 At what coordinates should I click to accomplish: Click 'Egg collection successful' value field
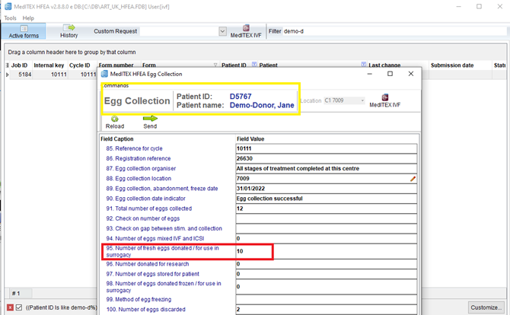point(327,199)
